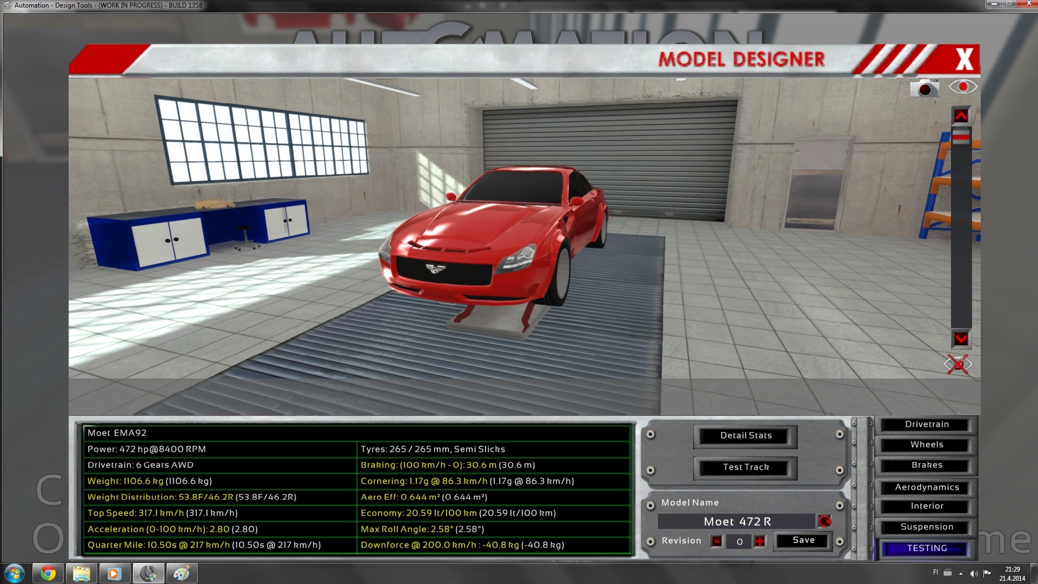Click the red up arrow above slider
The width and height of the screenshot is (1038, 584).
pos(961,115)
